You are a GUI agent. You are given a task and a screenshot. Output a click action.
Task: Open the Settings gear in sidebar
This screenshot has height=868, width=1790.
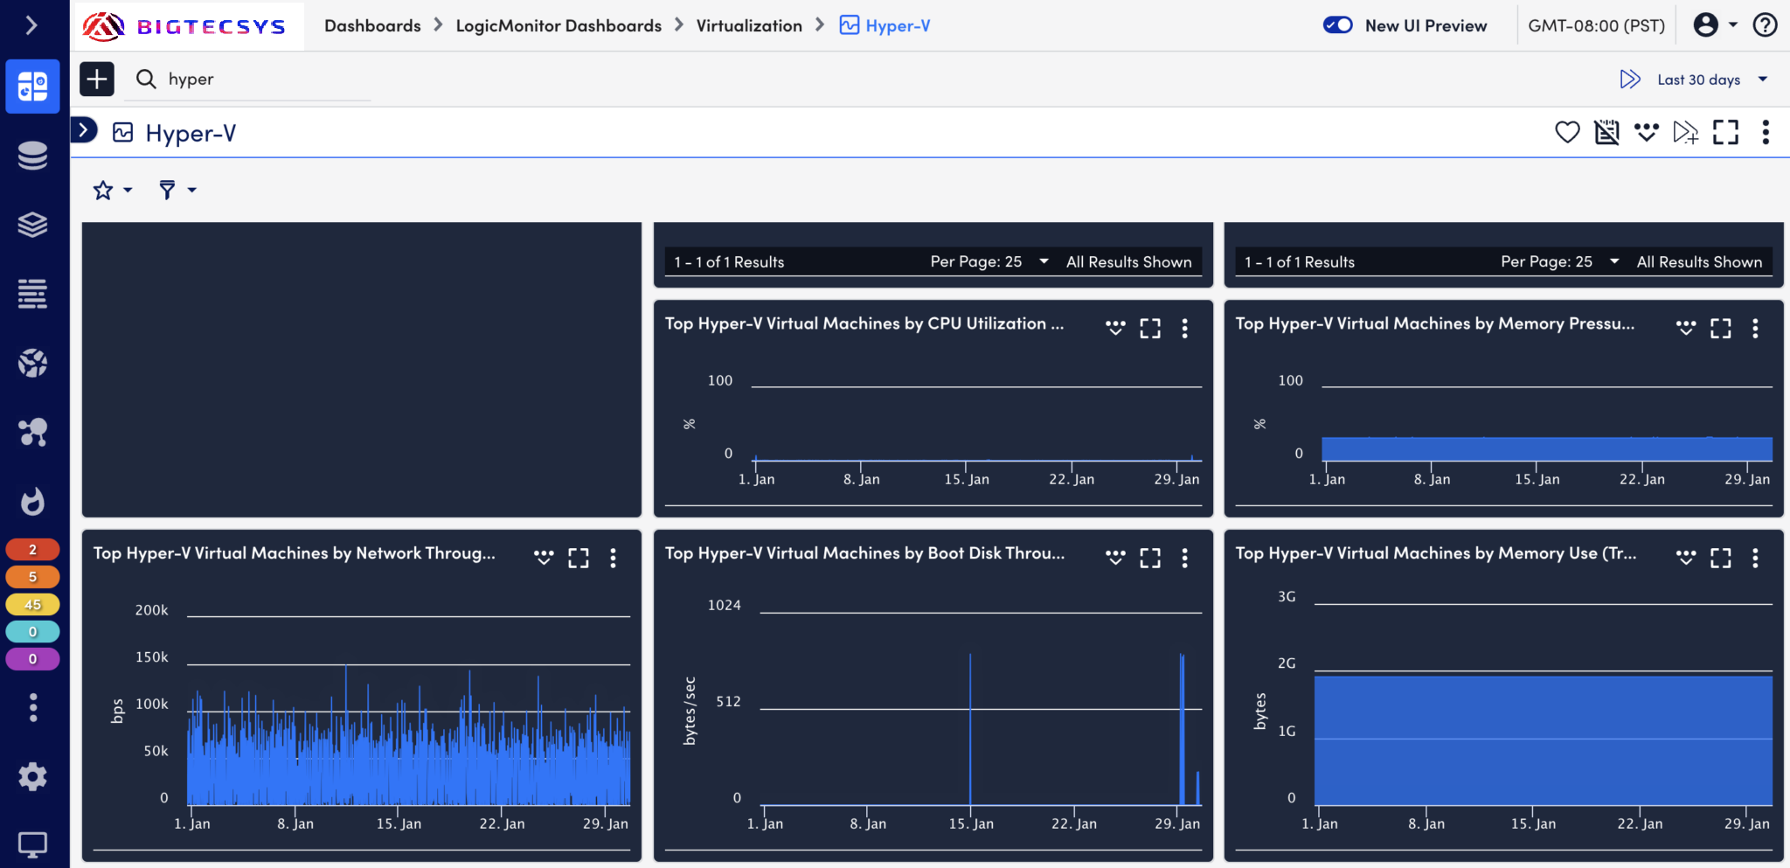pos(32,776)
